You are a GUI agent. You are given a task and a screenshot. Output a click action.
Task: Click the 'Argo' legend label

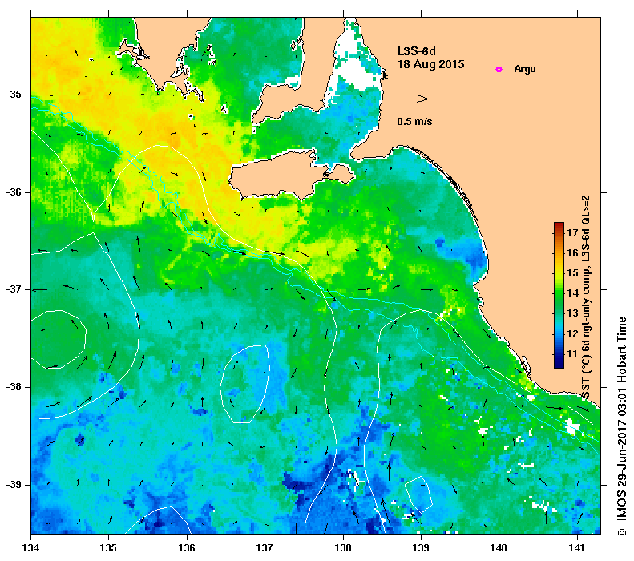525,69
